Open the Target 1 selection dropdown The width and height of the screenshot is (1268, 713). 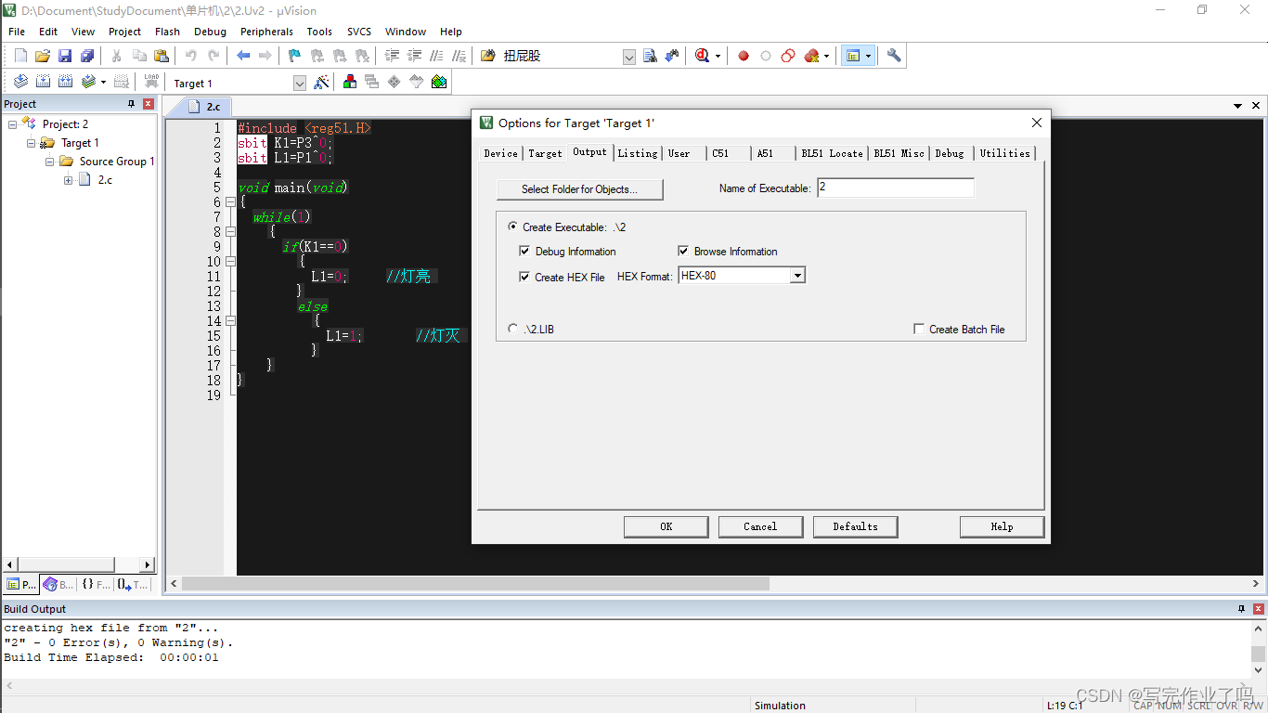[300, 83]
